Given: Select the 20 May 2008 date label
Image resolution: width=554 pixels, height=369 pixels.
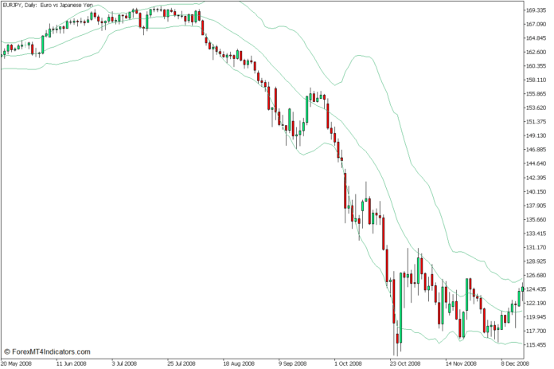Looking at the screenshot, I should tap(18, 363).
